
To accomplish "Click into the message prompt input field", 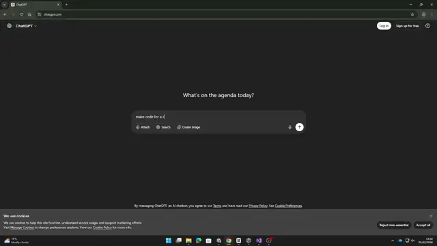I will coord(218,117).
